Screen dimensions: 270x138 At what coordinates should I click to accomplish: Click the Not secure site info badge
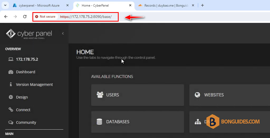(x=45, y=17)
